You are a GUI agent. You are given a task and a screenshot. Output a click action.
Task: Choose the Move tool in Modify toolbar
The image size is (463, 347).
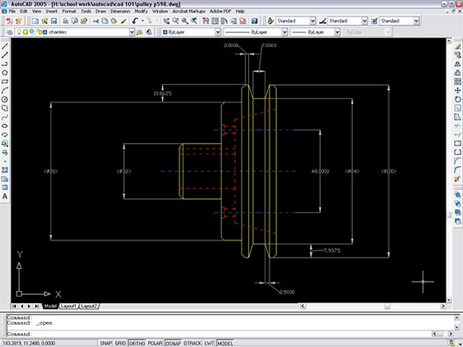point(457,90)
